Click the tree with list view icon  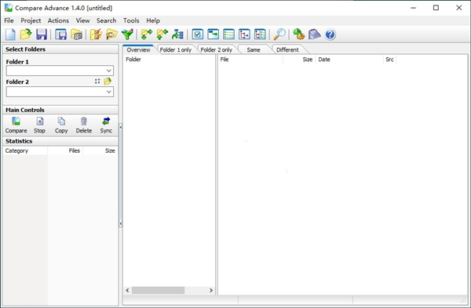pos(260,34)
